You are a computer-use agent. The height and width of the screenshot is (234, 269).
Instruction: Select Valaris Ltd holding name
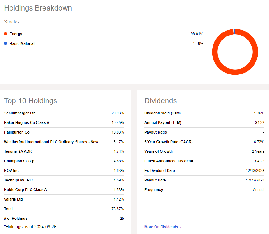(13, 199)
